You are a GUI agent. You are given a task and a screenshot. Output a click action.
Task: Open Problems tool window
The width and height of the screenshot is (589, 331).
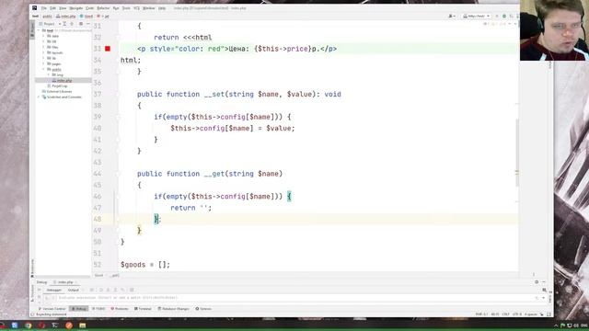point(120,309)
